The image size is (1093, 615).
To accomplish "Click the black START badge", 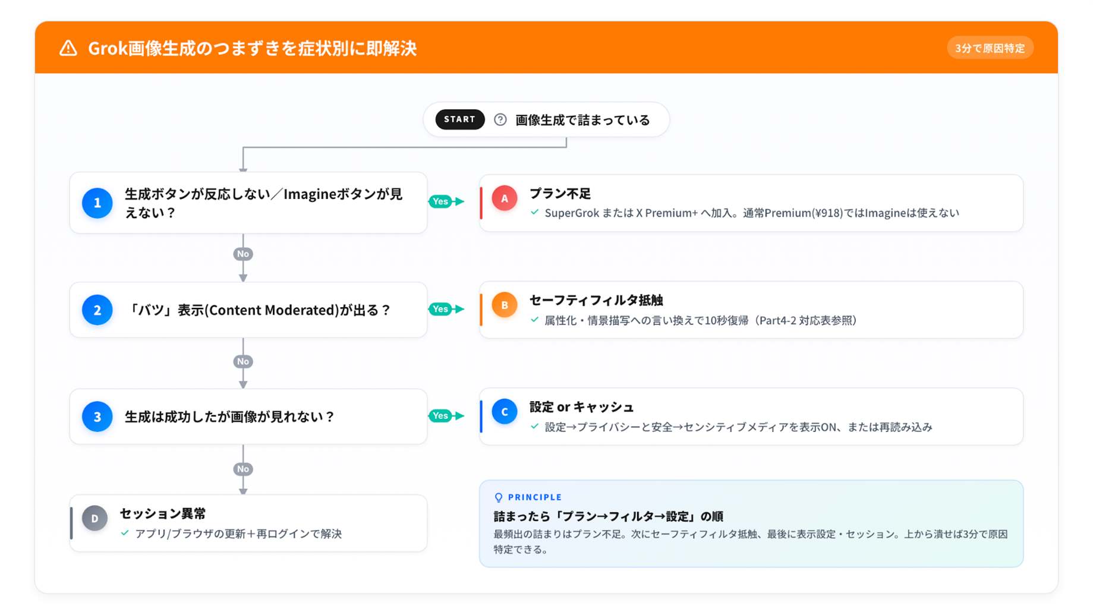I will pyautogui.click(x=459, y=119).
